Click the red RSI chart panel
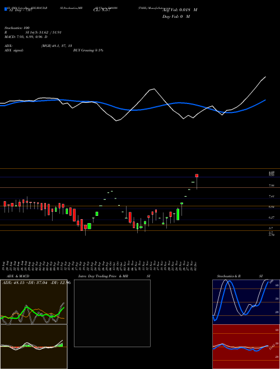Viewport: 280px width, 369px height. (246, 347)
